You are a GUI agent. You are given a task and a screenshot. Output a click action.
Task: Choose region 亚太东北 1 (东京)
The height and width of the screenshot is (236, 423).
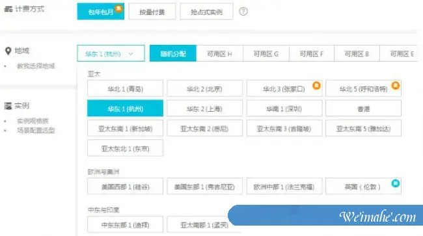tap(125, 148)
